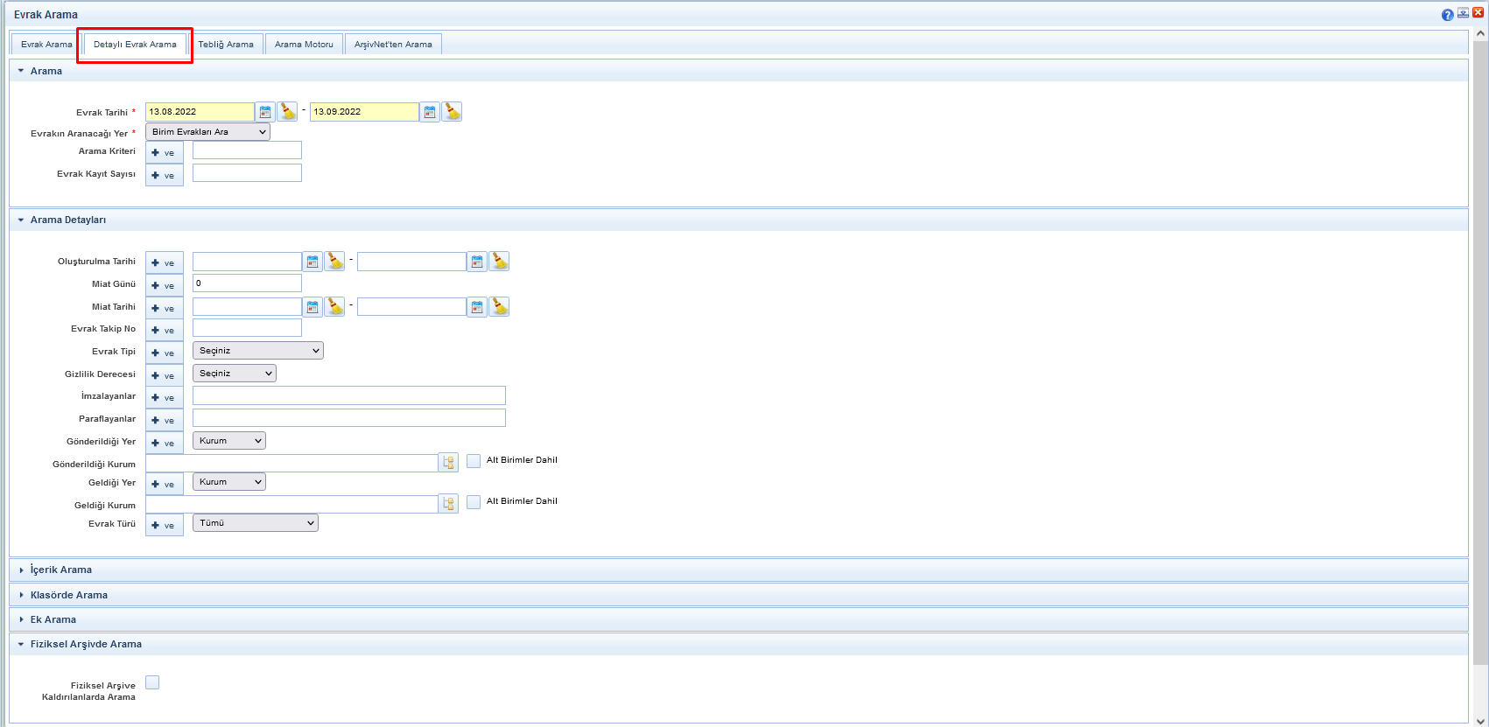Open calendar for Oluşturulma Tarihi start date

point(313,262)
